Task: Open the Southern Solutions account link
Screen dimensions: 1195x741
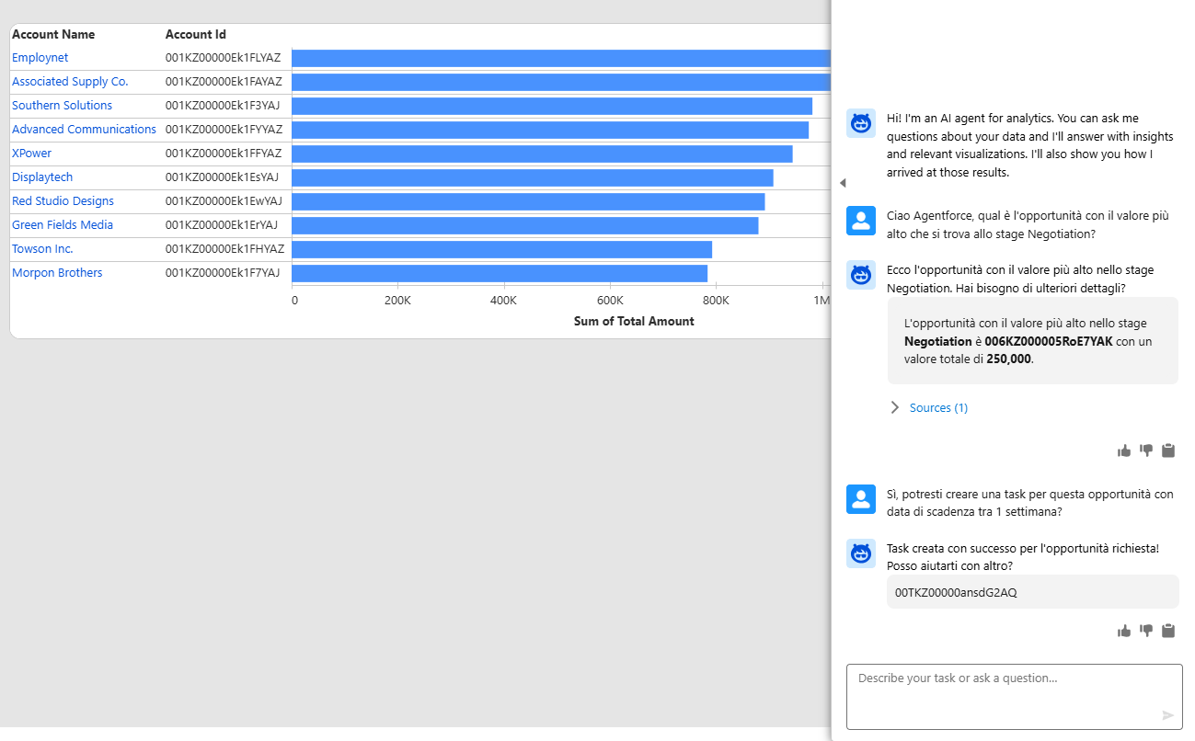Action: click(x=62, y=106)
